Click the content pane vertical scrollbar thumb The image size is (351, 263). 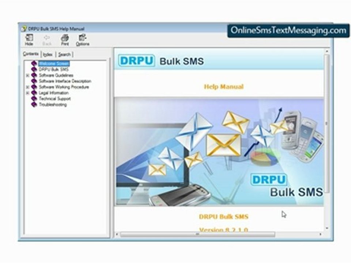[x=327, y=123]
